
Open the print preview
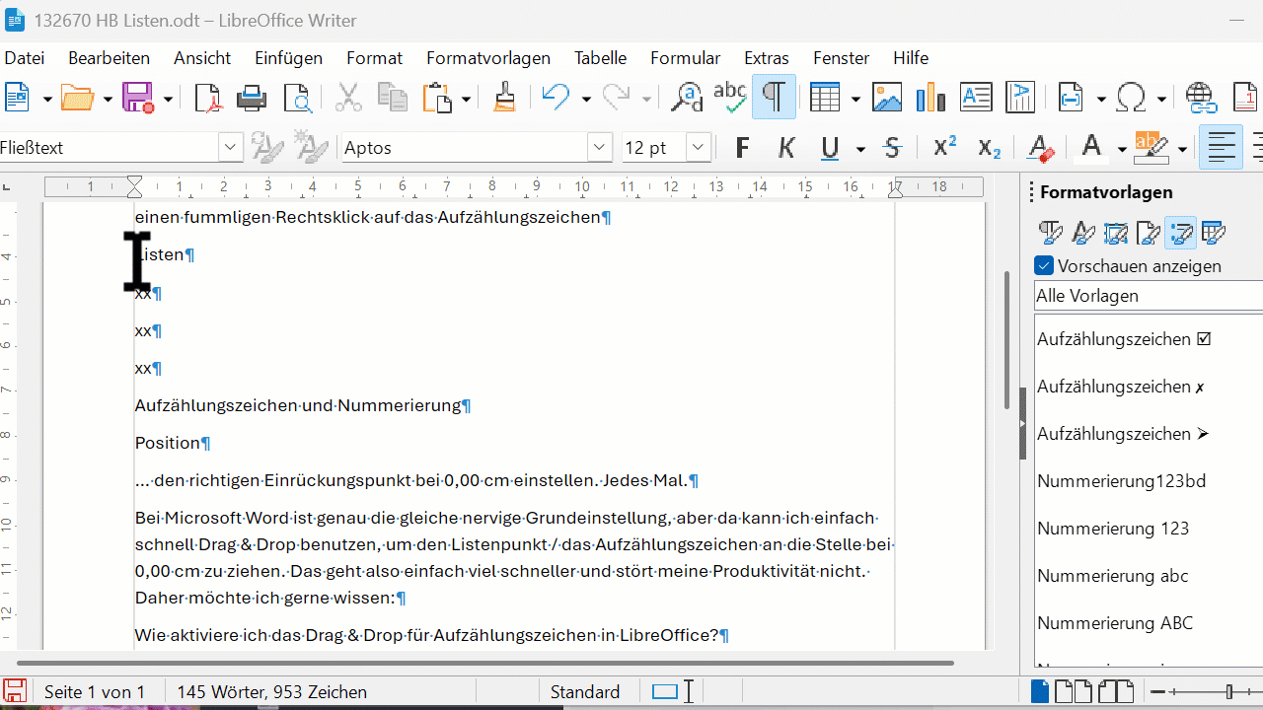296,98
